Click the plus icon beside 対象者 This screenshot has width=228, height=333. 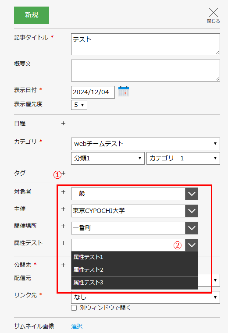[x=63, y=192]
